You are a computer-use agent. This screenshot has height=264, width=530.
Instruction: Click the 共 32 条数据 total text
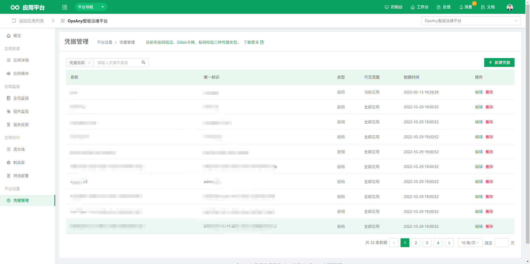(x=376, y=242)
